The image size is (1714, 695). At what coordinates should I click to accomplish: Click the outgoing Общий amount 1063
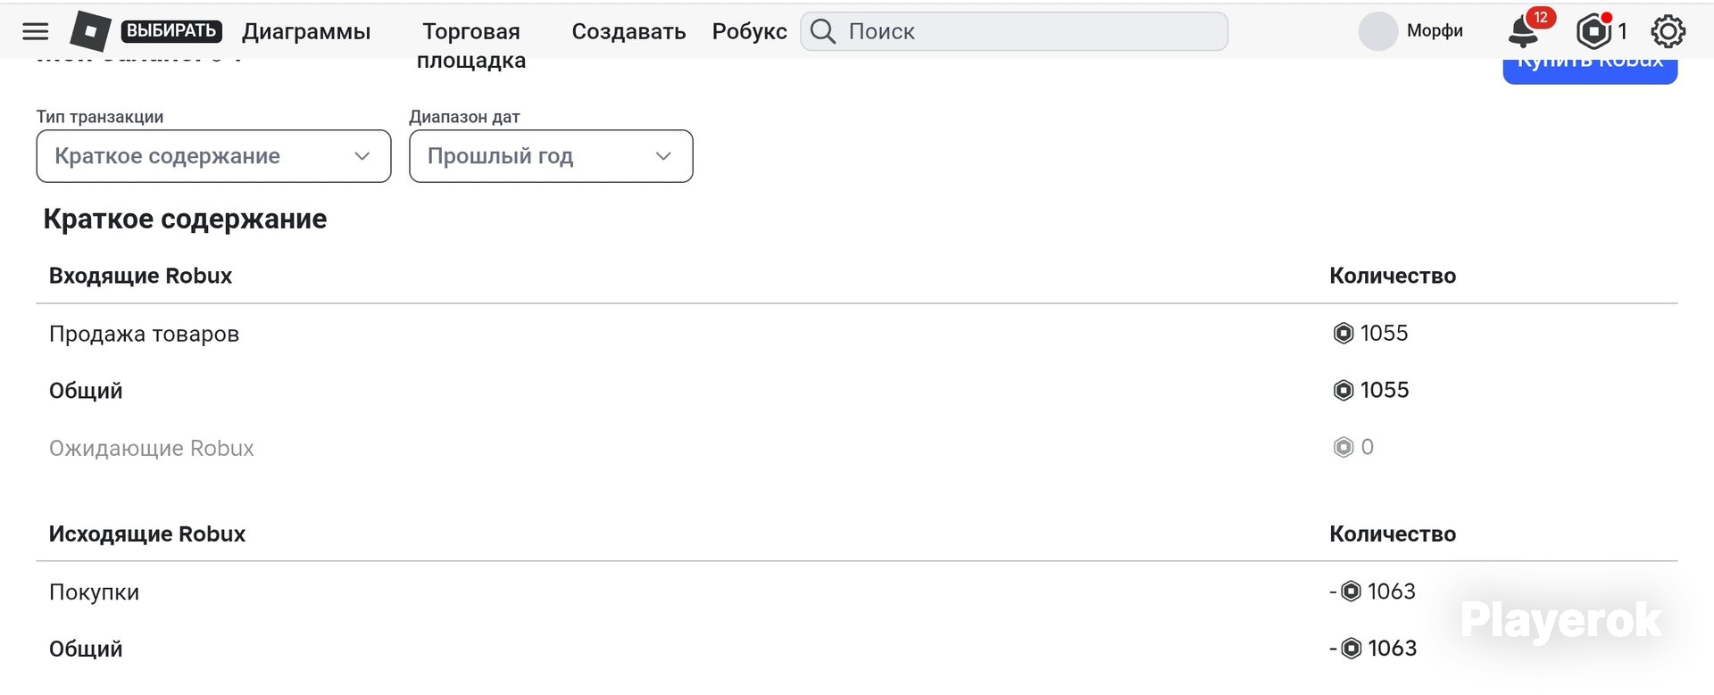click(x=1373, y=648)
